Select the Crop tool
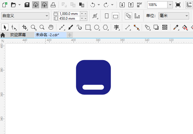 tap(25, 27)
